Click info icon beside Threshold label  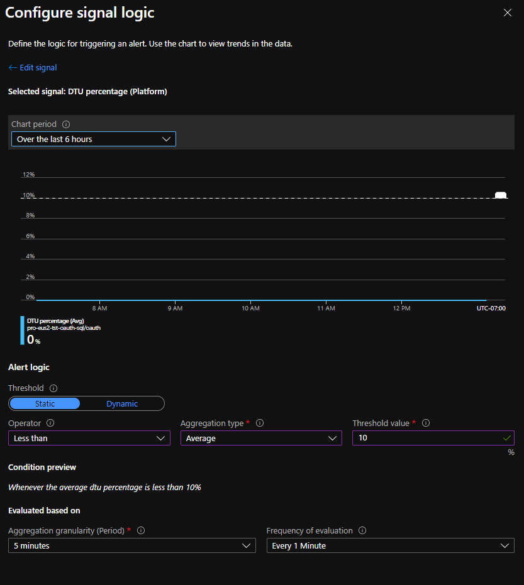[x=53, y=388]
